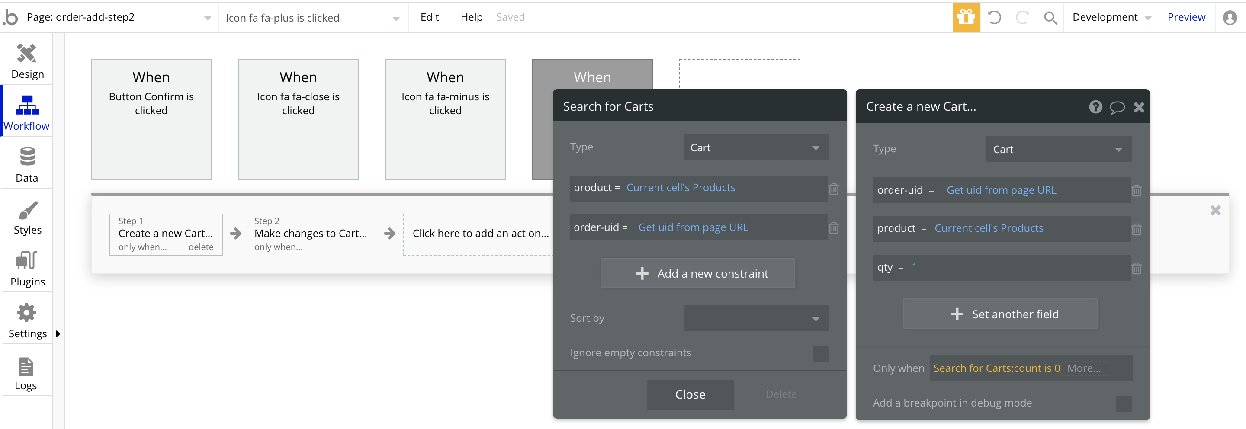Open the Styles tab with the brush icon
Viewport: 1246px width, 429px height.
(26, 217)
